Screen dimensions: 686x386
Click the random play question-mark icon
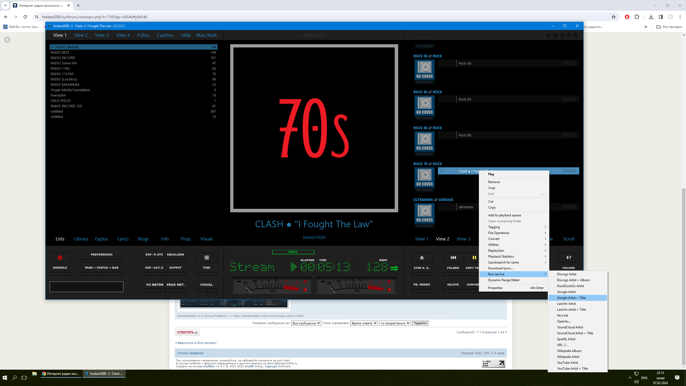[x=568, y=258]
